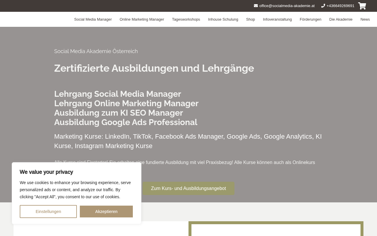Click the Marketing Kurse list paragraph
The height and width of the screenshot is (236, 377).
coord(188,141)
